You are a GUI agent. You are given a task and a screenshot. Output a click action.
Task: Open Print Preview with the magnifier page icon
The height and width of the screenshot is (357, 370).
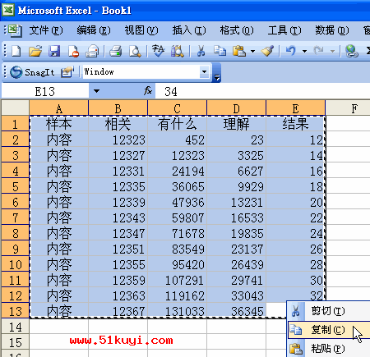point(135,51)
